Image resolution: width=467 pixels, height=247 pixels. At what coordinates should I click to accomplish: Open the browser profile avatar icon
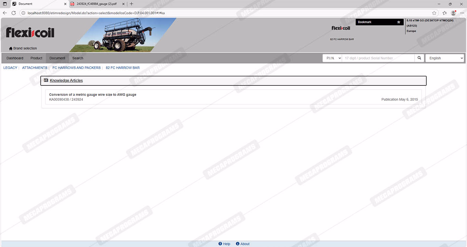coord(453,13)
